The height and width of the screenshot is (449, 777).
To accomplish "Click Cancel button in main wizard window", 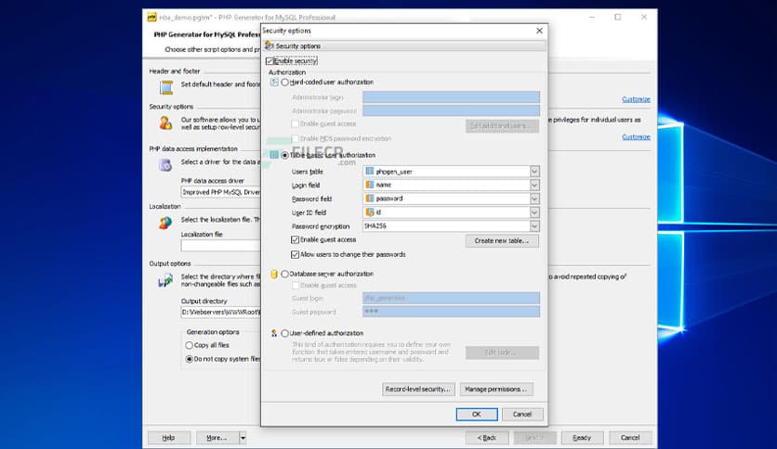I will tap(630, 438).
